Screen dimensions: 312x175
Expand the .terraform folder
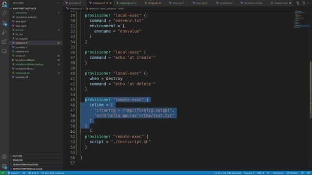21,13
